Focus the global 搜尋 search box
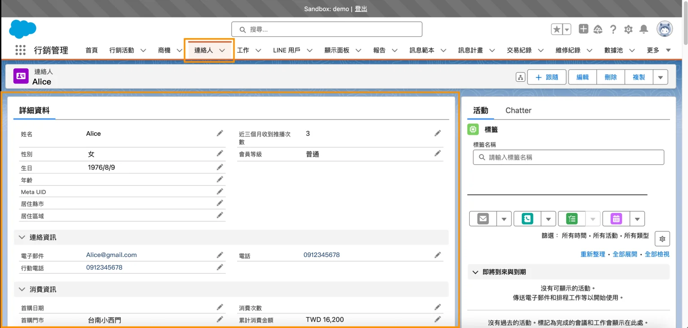 click(x=327, y=29)
